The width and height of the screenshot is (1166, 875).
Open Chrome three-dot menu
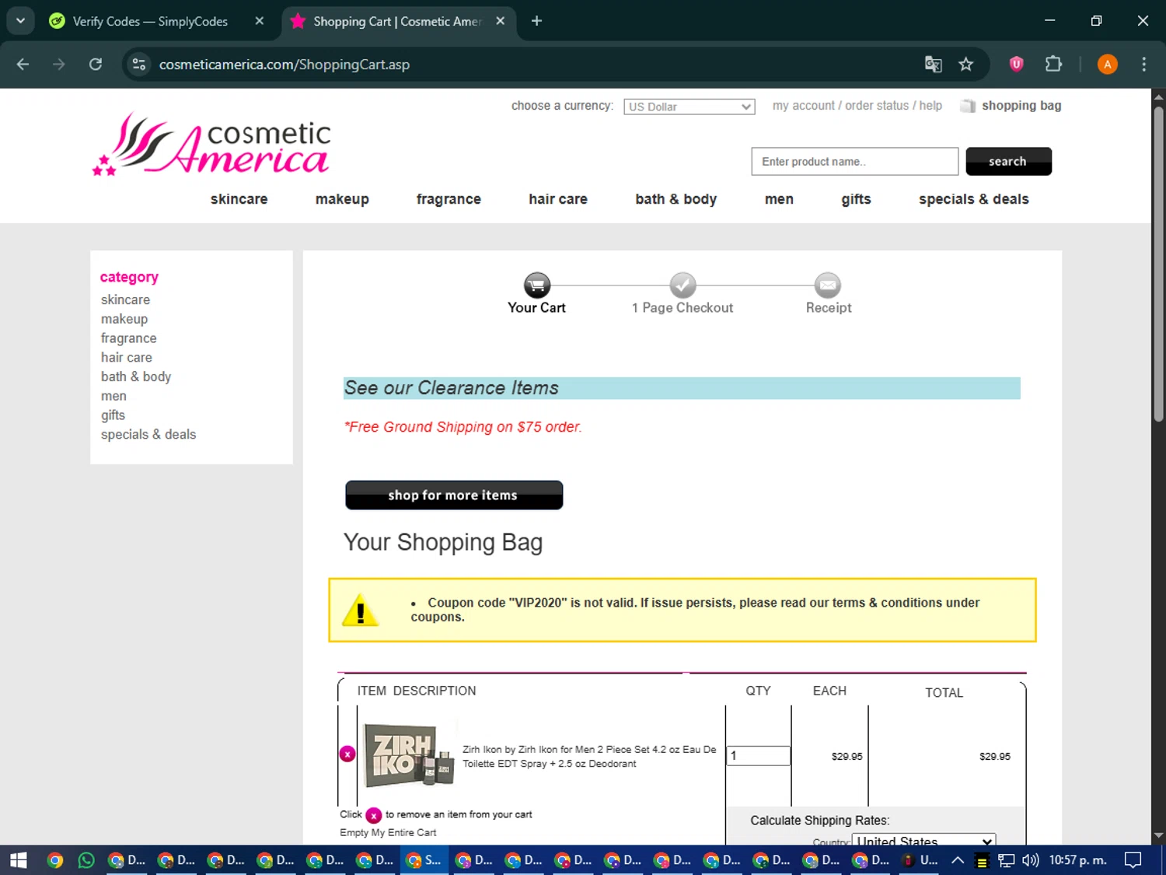click(x=1143, y=65)
